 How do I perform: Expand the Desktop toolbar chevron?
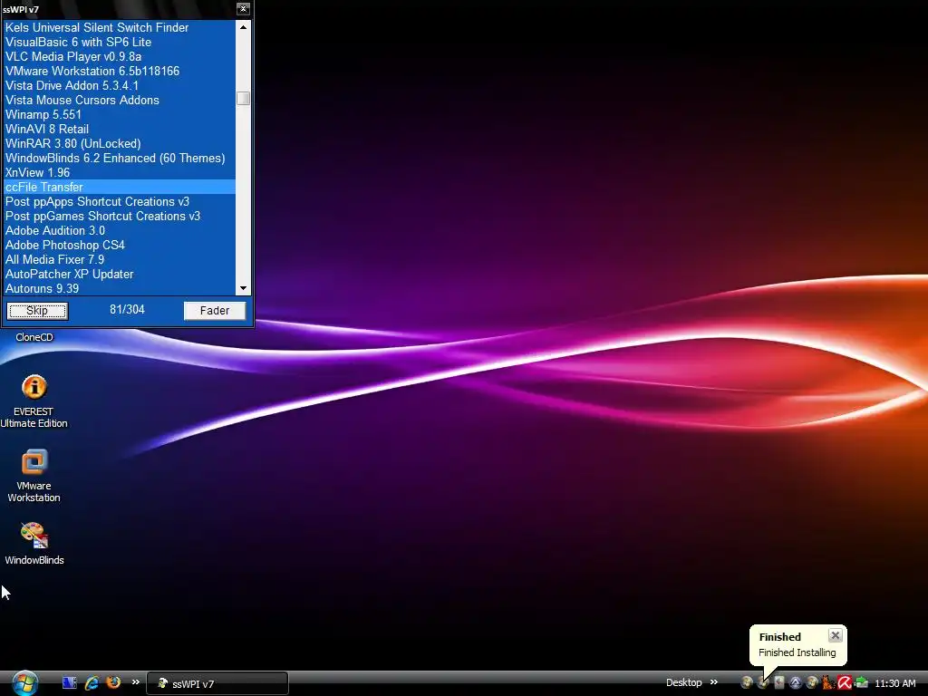[714, 681]
